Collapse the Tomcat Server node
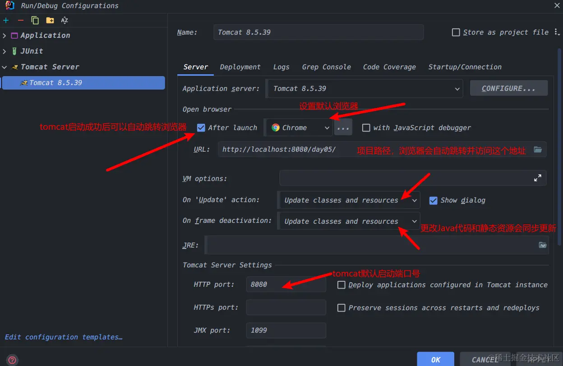Screen dimensions: 563x366 (x=5, y=67)
